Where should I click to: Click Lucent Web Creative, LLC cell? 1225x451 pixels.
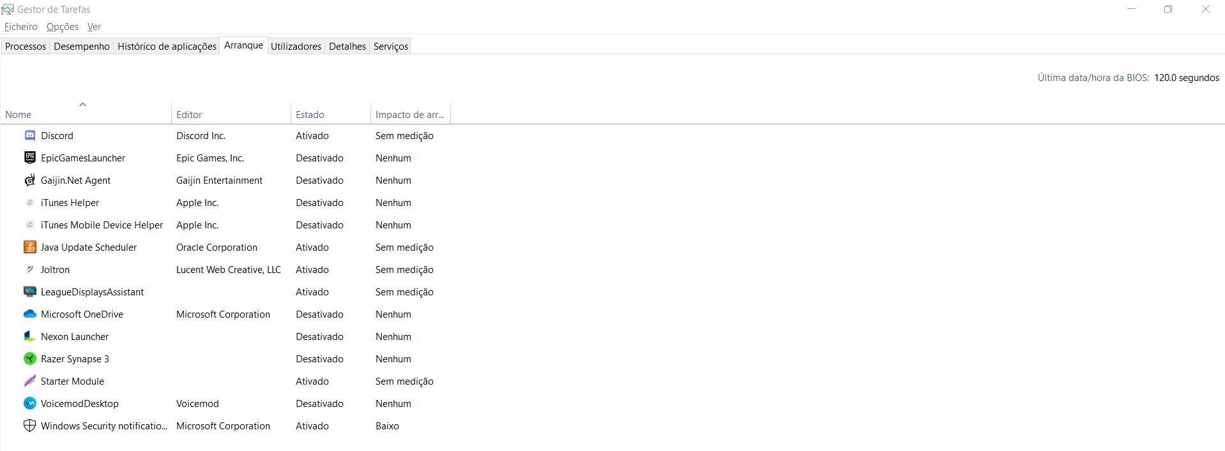coord(229,269)
